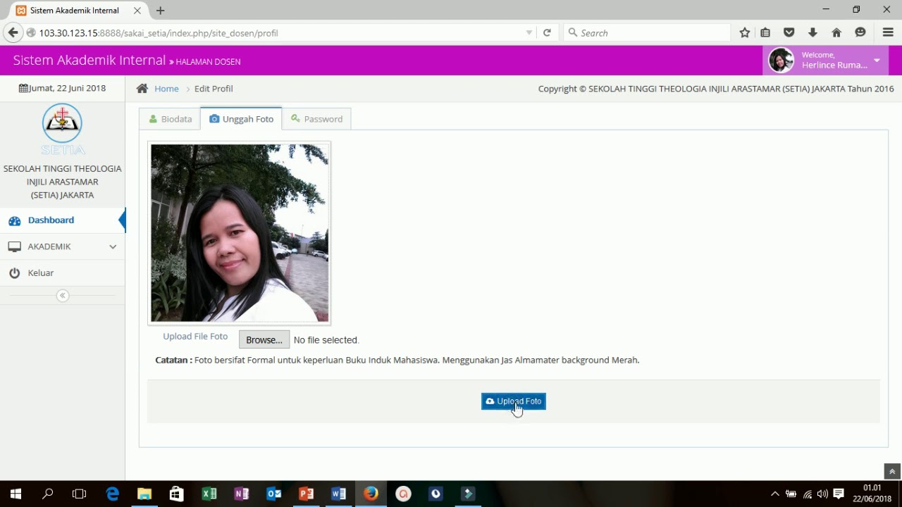This screenshot has width=902, height=507.
Task: Collapse the sidebar with double-chevron button
Action: [63, 296]
